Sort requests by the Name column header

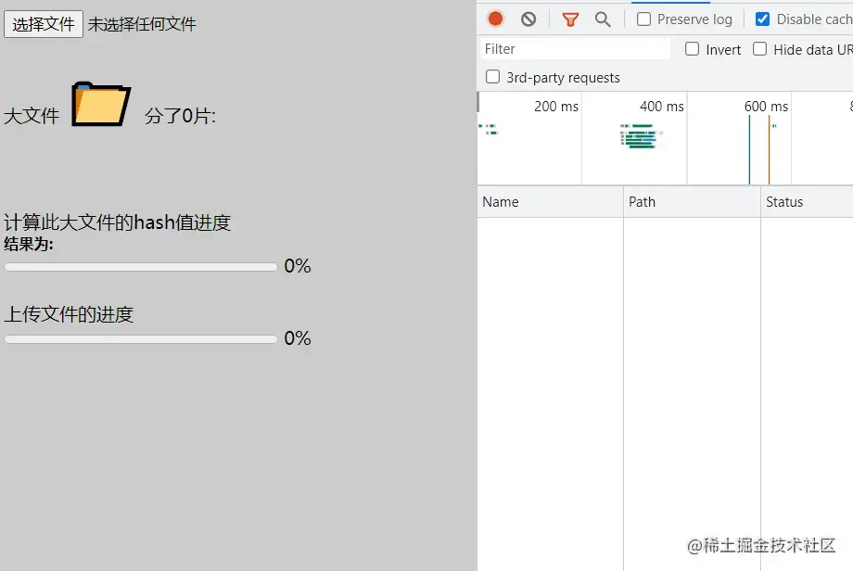click(x=550, y=202)
